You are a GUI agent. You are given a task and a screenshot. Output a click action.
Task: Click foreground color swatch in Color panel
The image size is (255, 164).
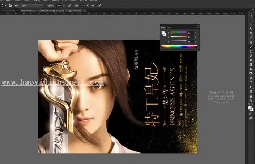[x=163, y=33]
